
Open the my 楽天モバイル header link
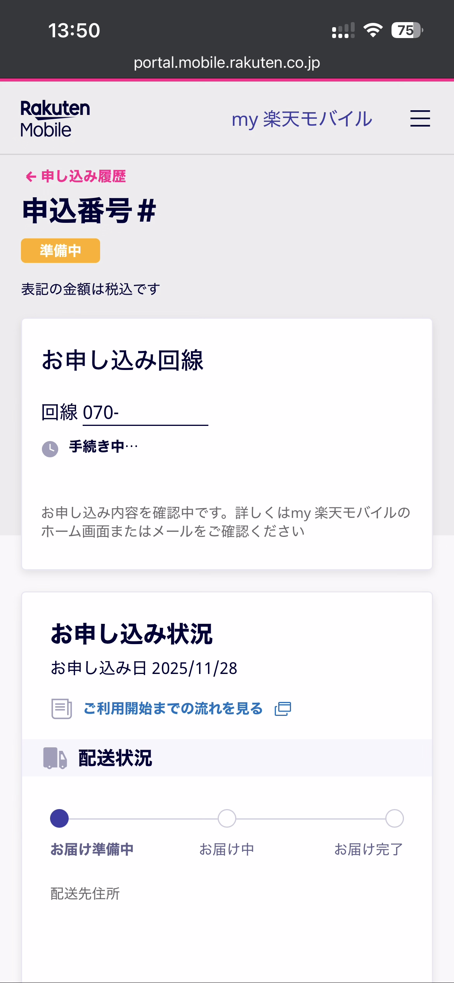tap(302, 119)
